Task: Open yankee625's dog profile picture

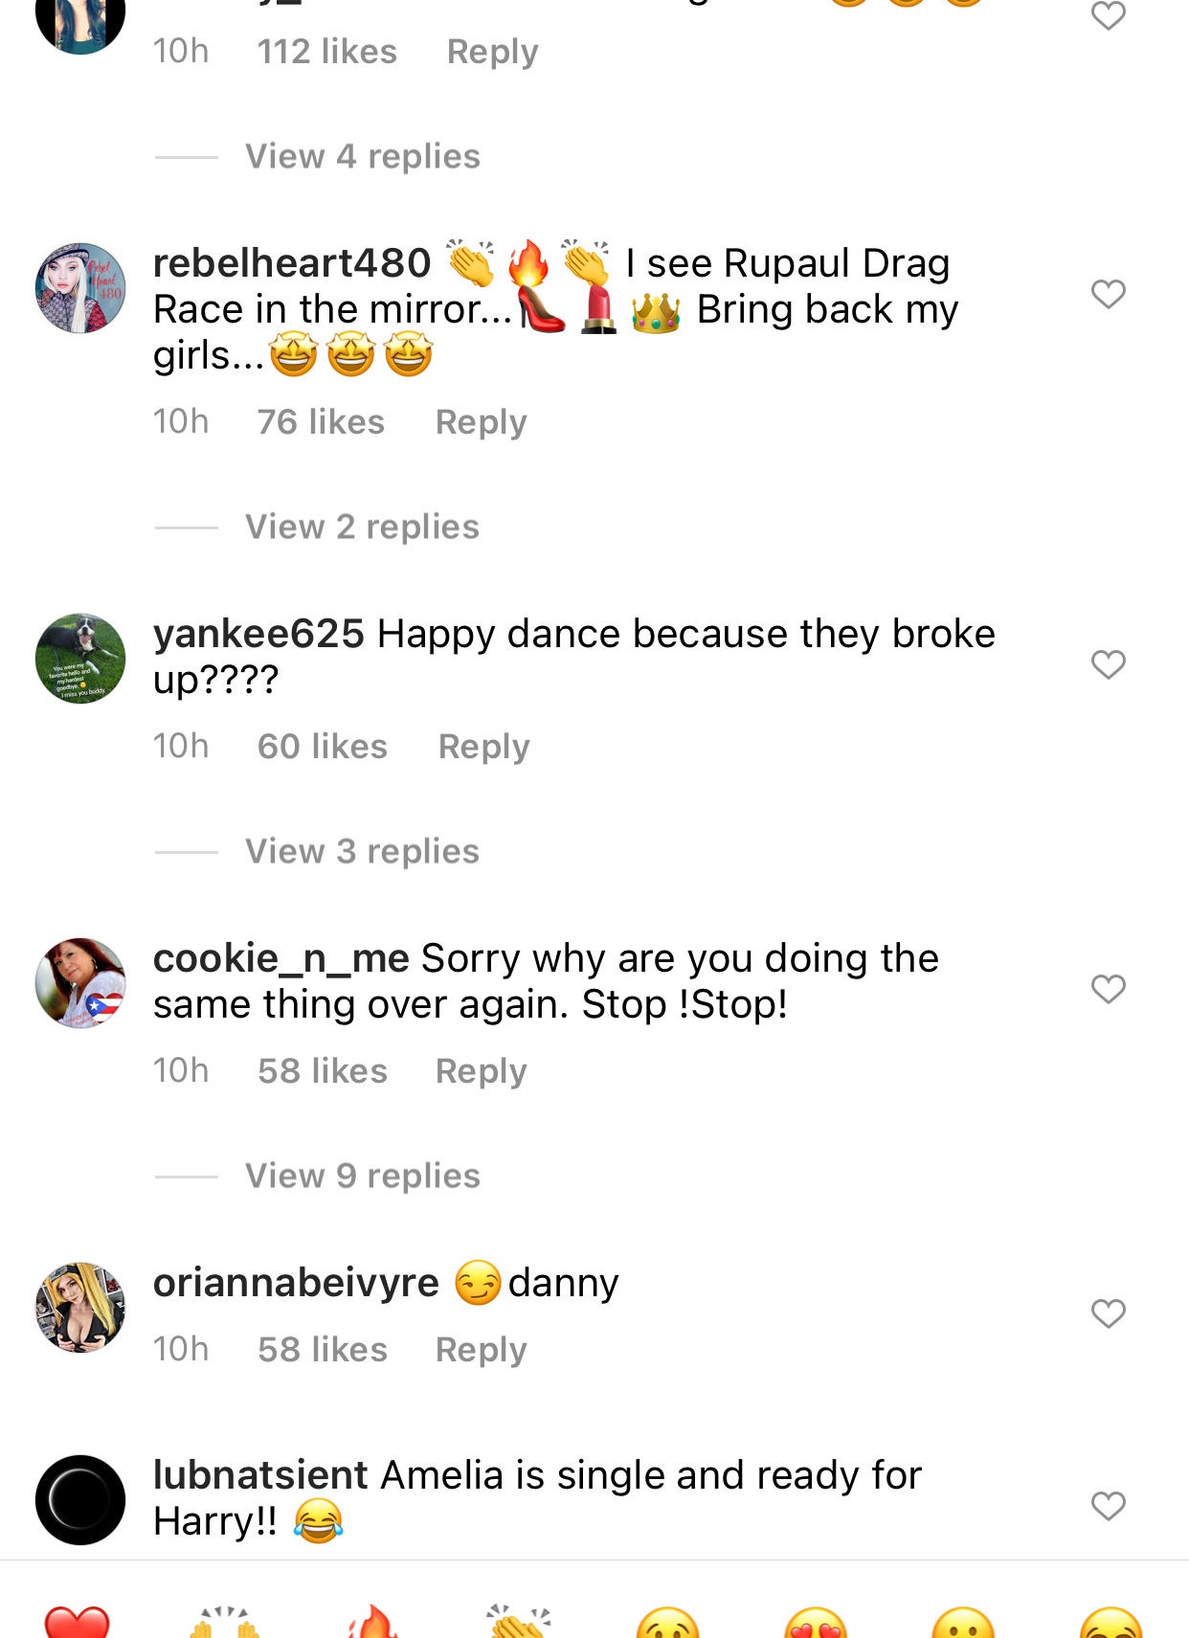Action: click(80, 659)
